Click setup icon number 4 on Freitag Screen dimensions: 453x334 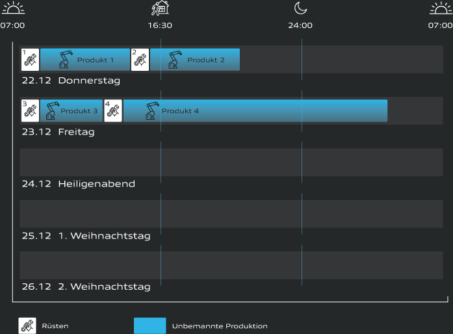[x=112, y=110]
